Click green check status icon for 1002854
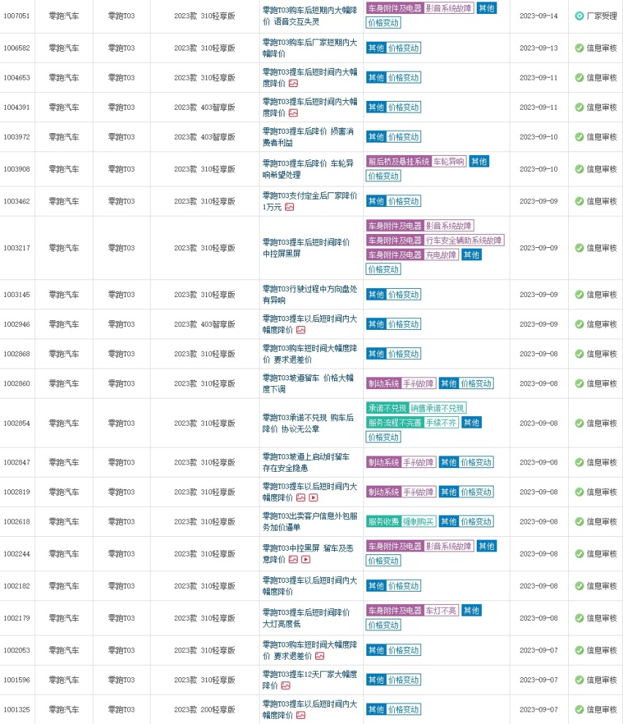623x724 pixels. point(579,423)
